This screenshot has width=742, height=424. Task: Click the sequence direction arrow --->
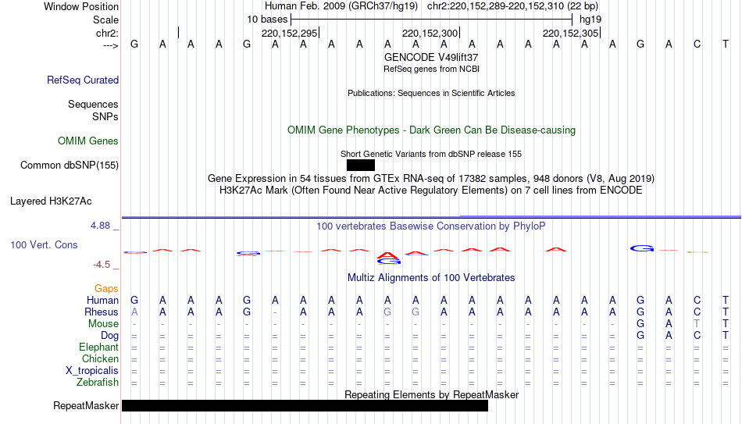click(x=111, y=45)
